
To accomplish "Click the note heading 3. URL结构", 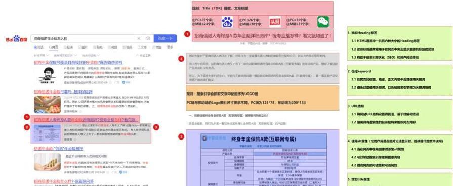I will [356, 106].
